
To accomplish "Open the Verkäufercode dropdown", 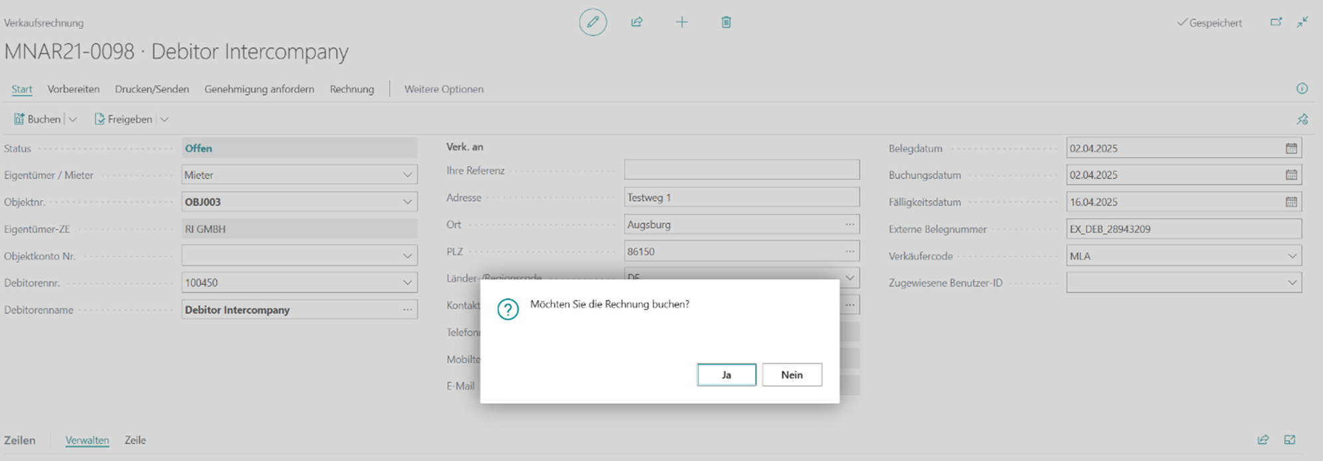I will coord(1292,256).
